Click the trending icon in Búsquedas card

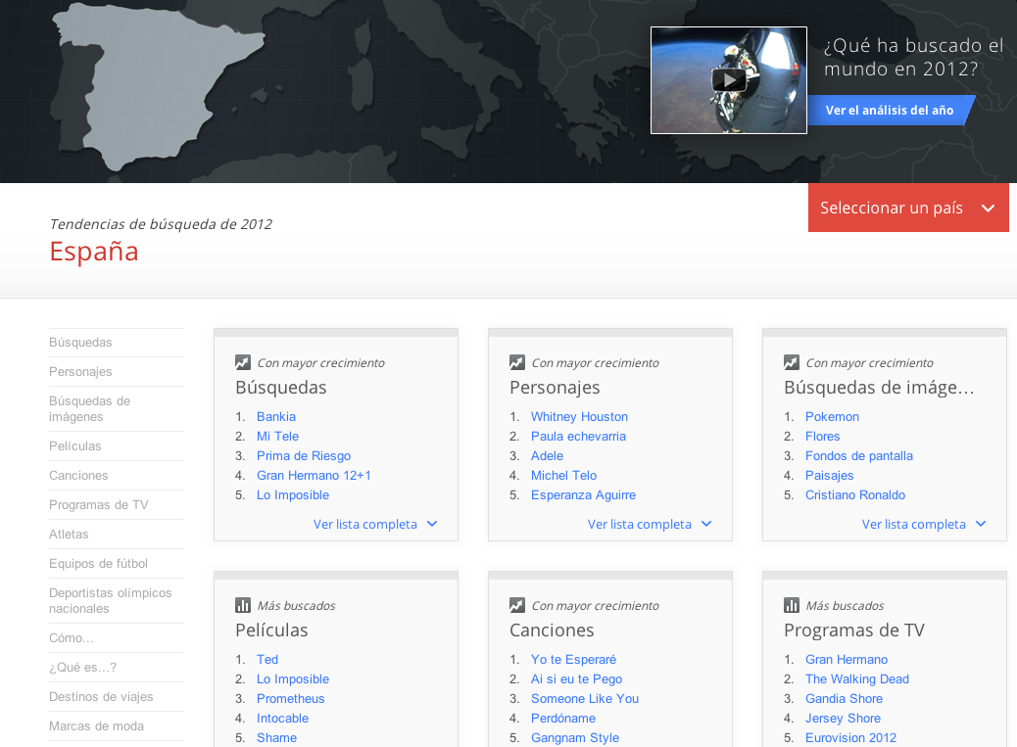243,362
